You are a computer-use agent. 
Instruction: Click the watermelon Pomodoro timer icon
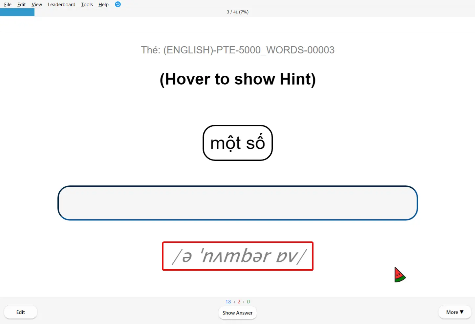coord(400,275)
